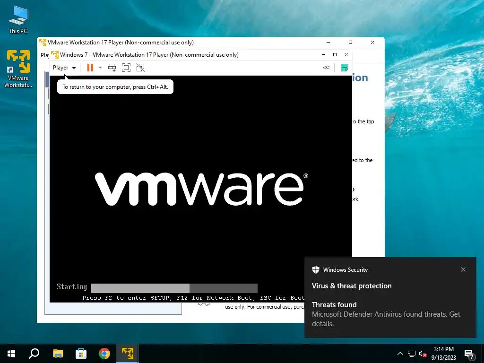Click the Windows 7 window title bar icon
Screen dimensions: 484x363
(x=55, y=55)
